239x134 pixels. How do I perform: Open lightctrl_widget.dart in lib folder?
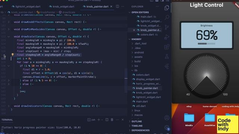(148, 97)
